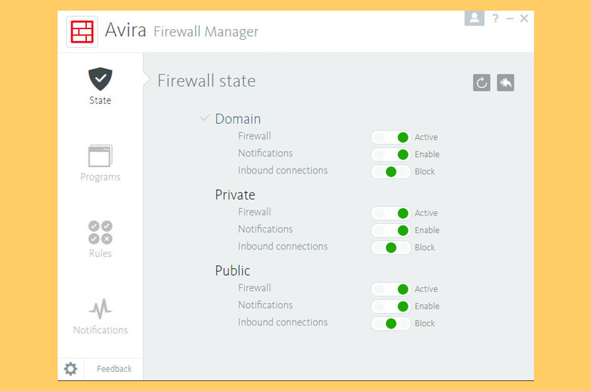The height and width of the screenshot is (391, 591).
Task: Click the Avira firewall logo icon
Action: coord(82,32)
